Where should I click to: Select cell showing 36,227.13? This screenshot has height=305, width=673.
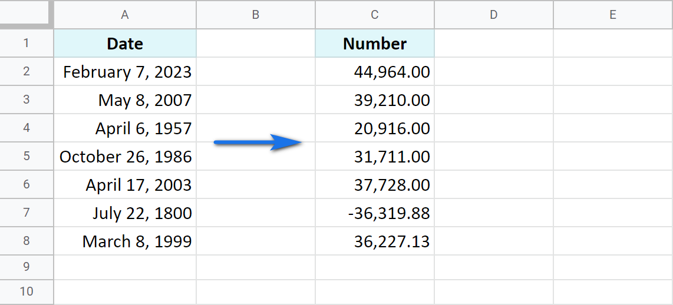point(375,241)
